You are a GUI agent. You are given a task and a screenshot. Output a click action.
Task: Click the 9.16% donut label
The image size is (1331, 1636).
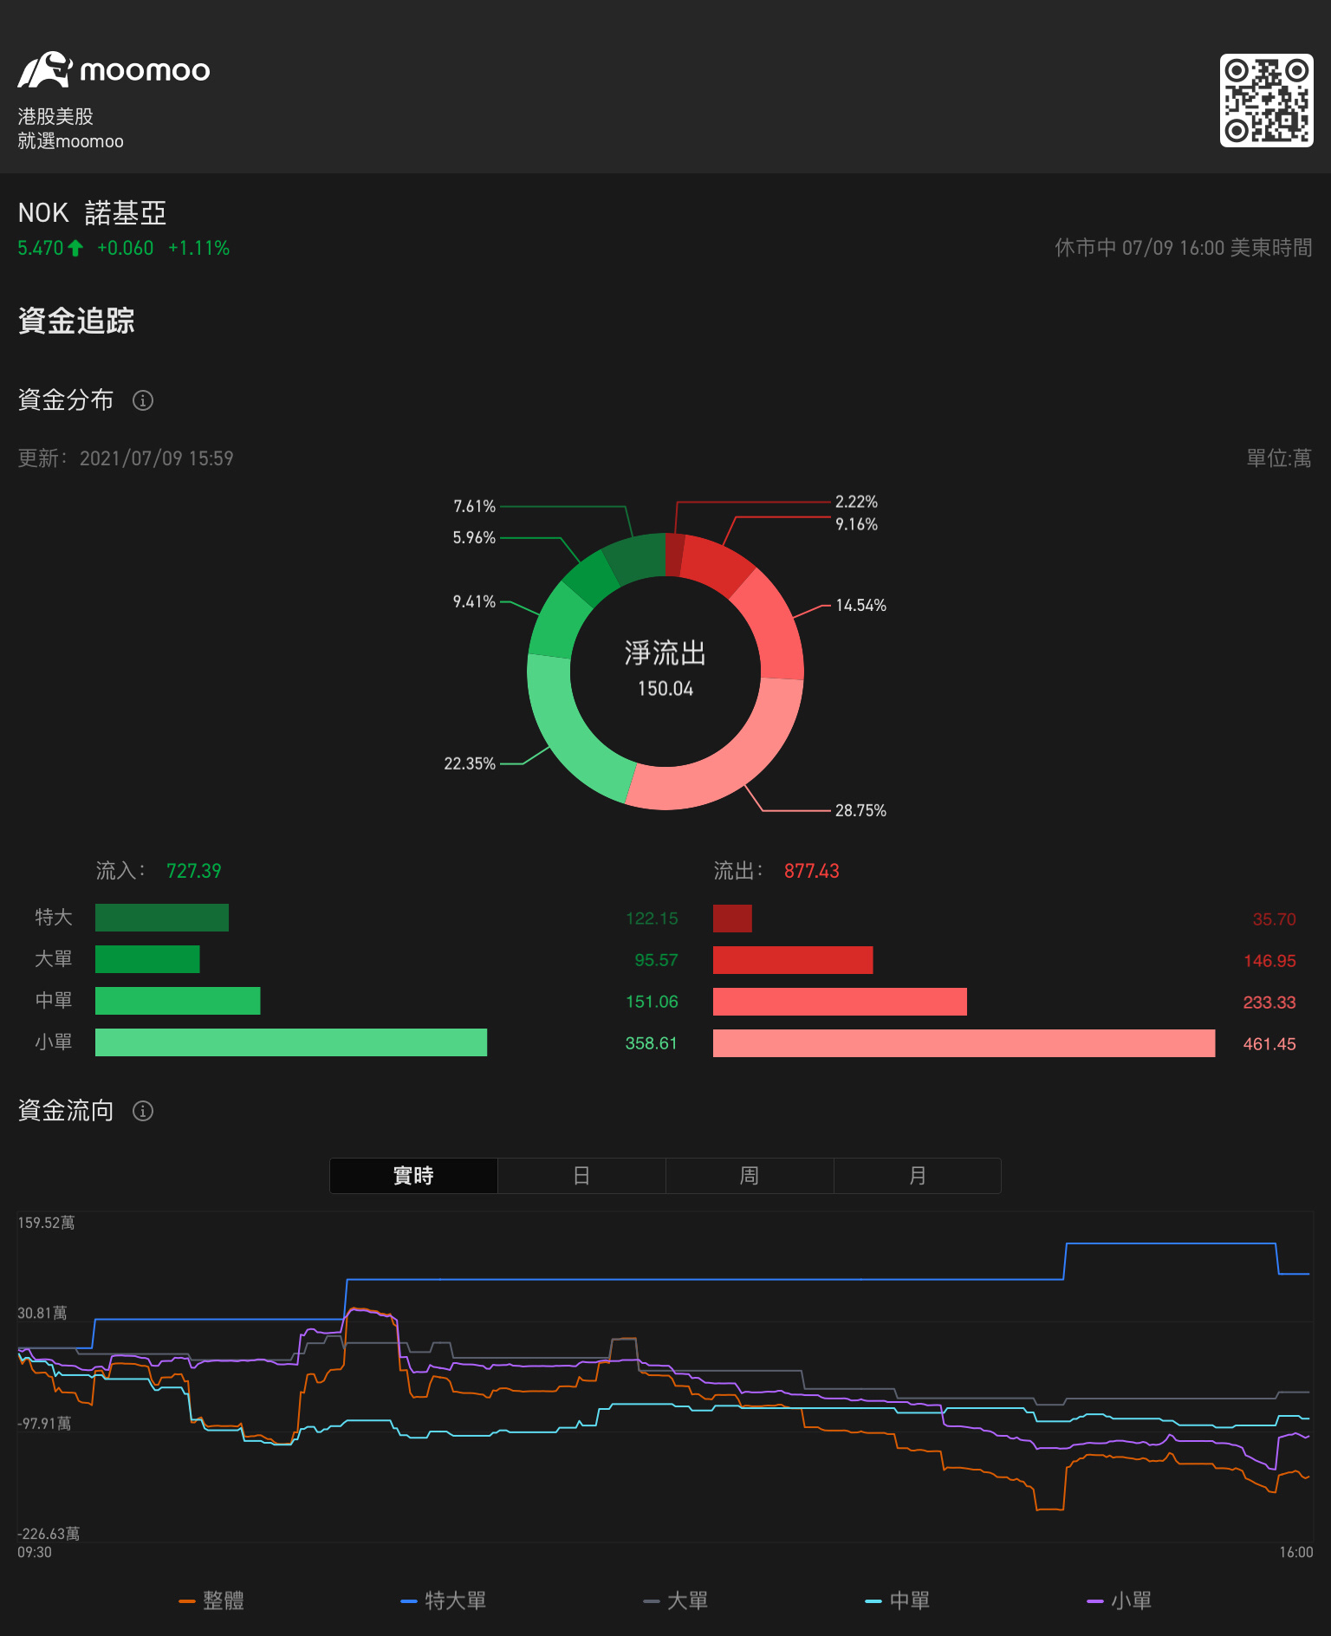856,524
